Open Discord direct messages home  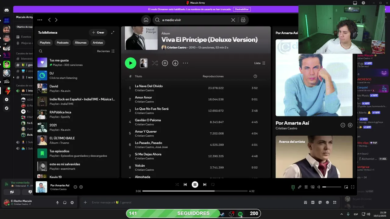(7, 10)
